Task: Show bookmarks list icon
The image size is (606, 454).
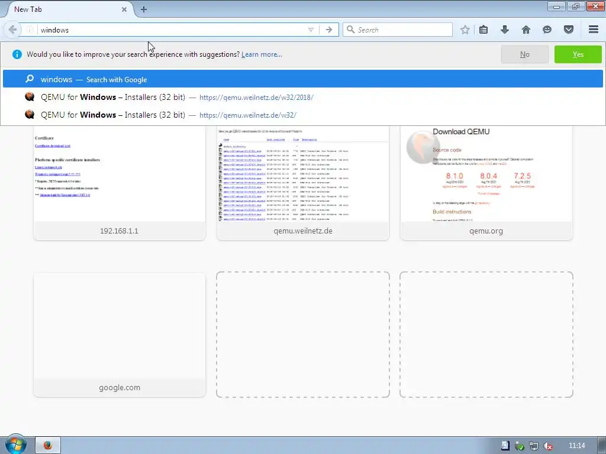Action: (483, 30)
